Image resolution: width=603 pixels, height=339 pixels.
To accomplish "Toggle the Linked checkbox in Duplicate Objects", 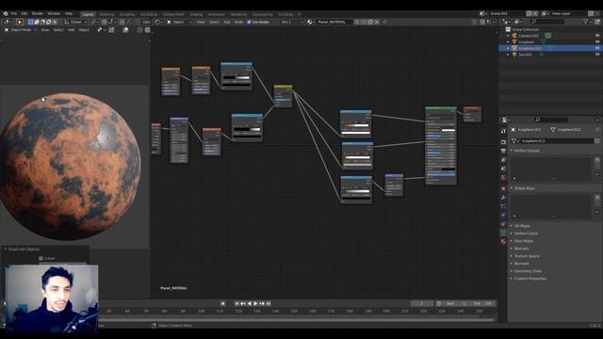I will click(41, 258).
